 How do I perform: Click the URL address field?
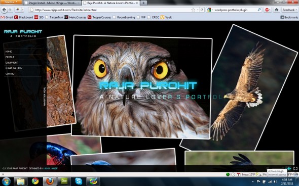(113, 10)
